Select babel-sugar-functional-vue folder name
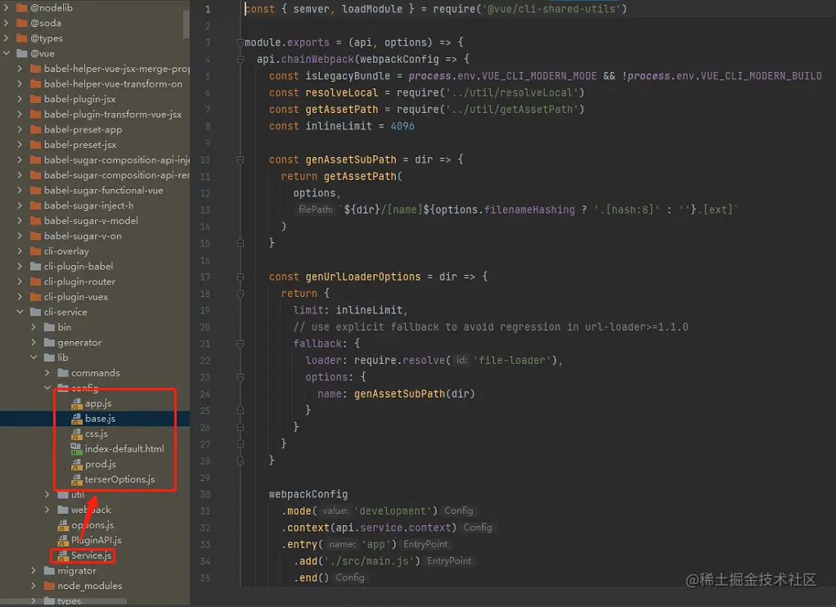 pos(103,190)
